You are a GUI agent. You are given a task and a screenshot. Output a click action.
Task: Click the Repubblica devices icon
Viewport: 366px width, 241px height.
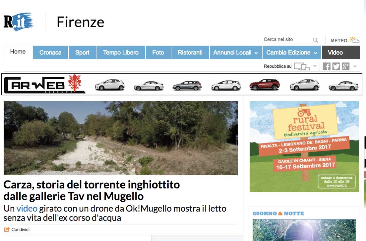[x=302, y=66]
